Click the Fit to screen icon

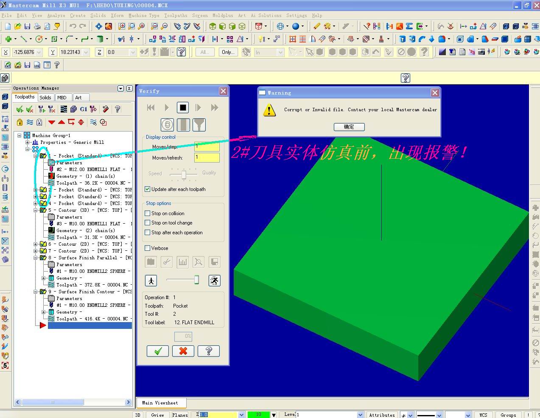98,26
